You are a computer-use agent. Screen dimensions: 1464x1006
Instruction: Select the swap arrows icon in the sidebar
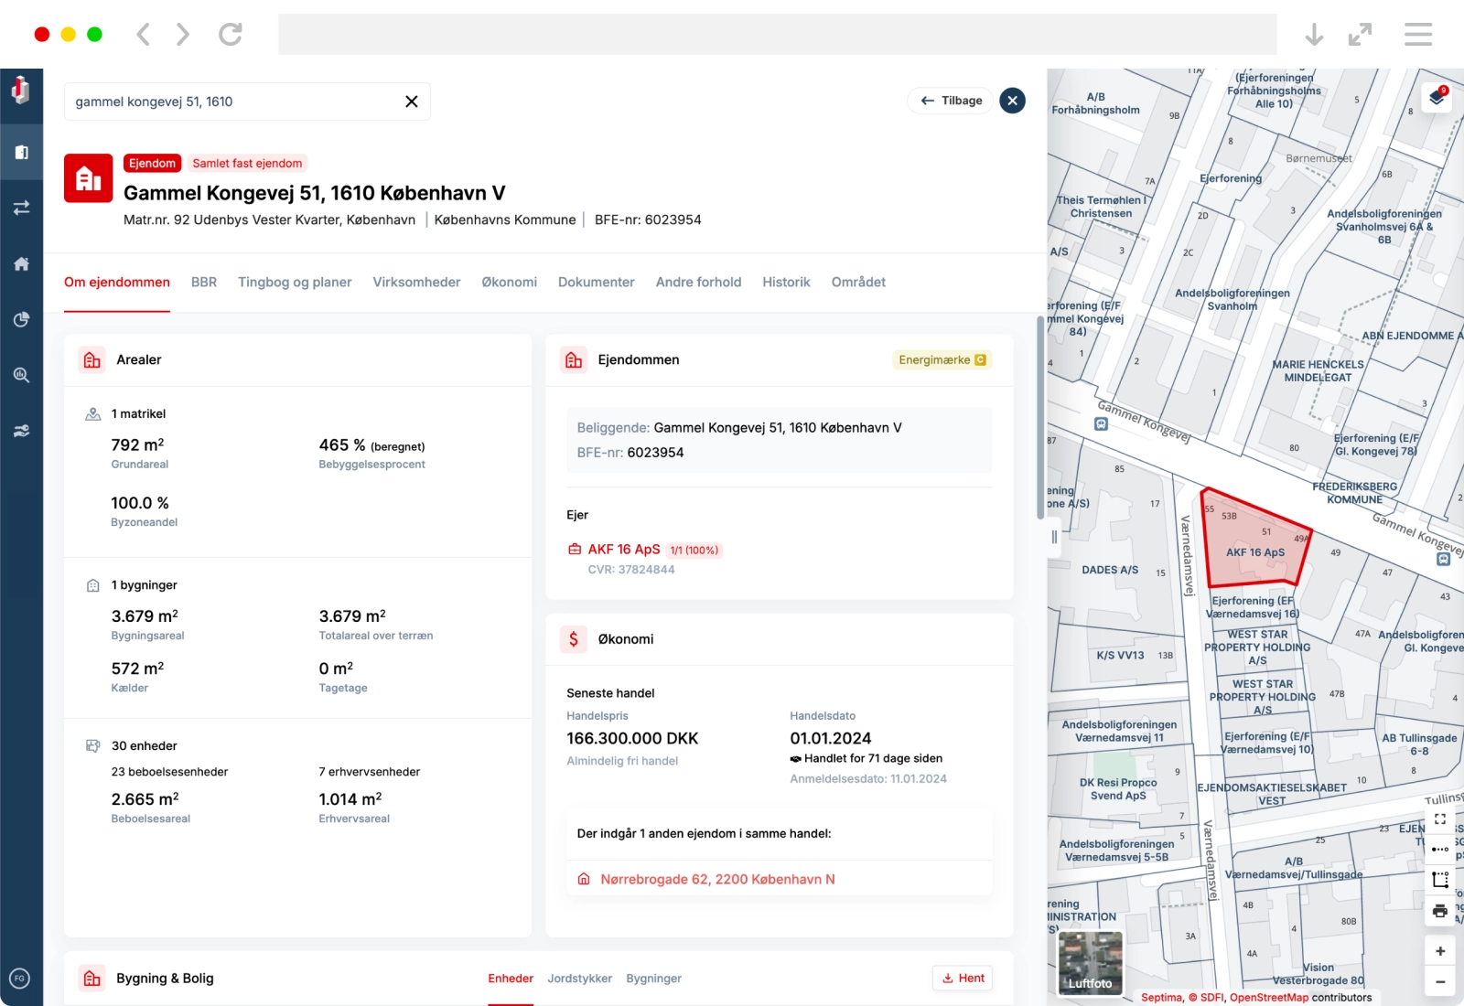[22, 208]
